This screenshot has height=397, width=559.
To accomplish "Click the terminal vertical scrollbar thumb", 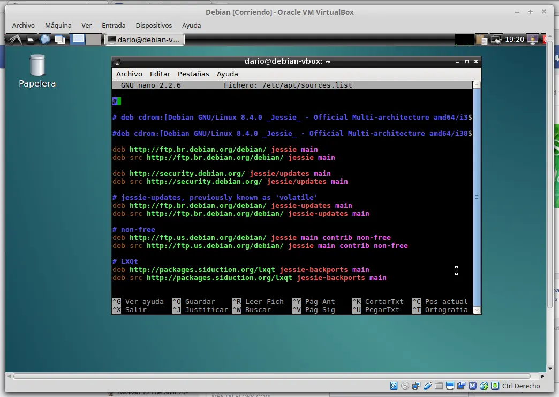I will (477, 198).
